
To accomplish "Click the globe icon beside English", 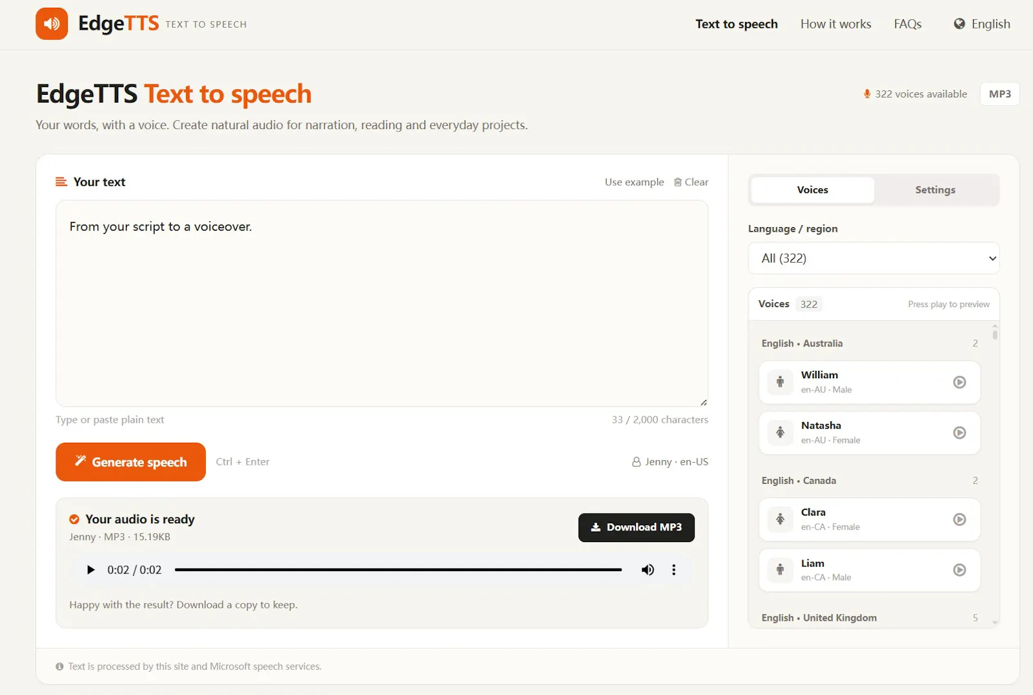I will coord(959,24).
